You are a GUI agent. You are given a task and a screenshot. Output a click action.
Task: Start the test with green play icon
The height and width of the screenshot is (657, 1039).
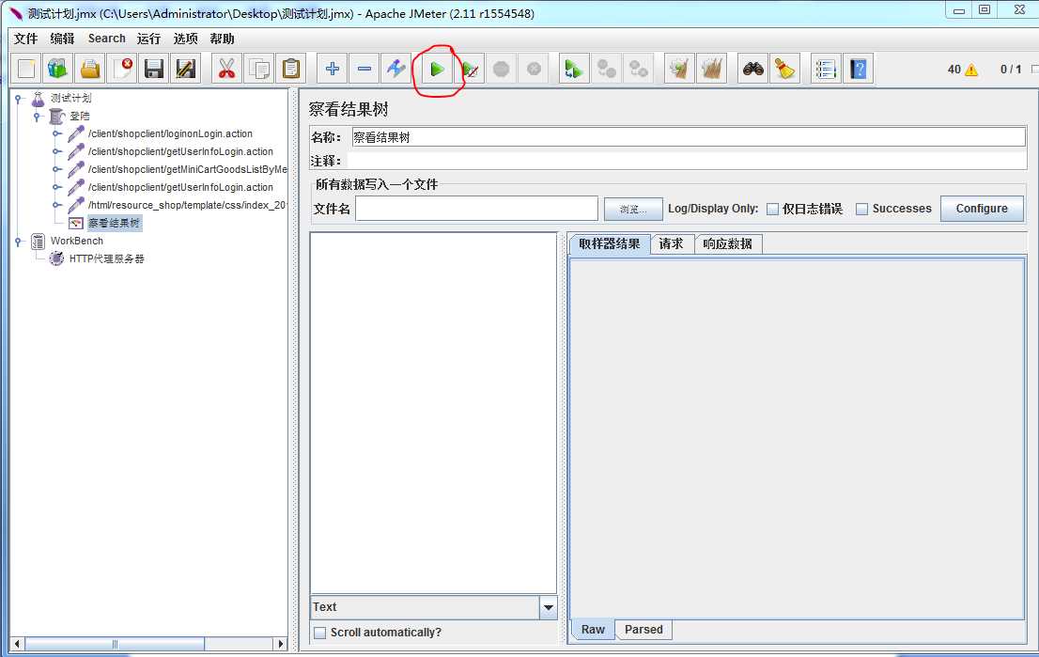point(437,69)
